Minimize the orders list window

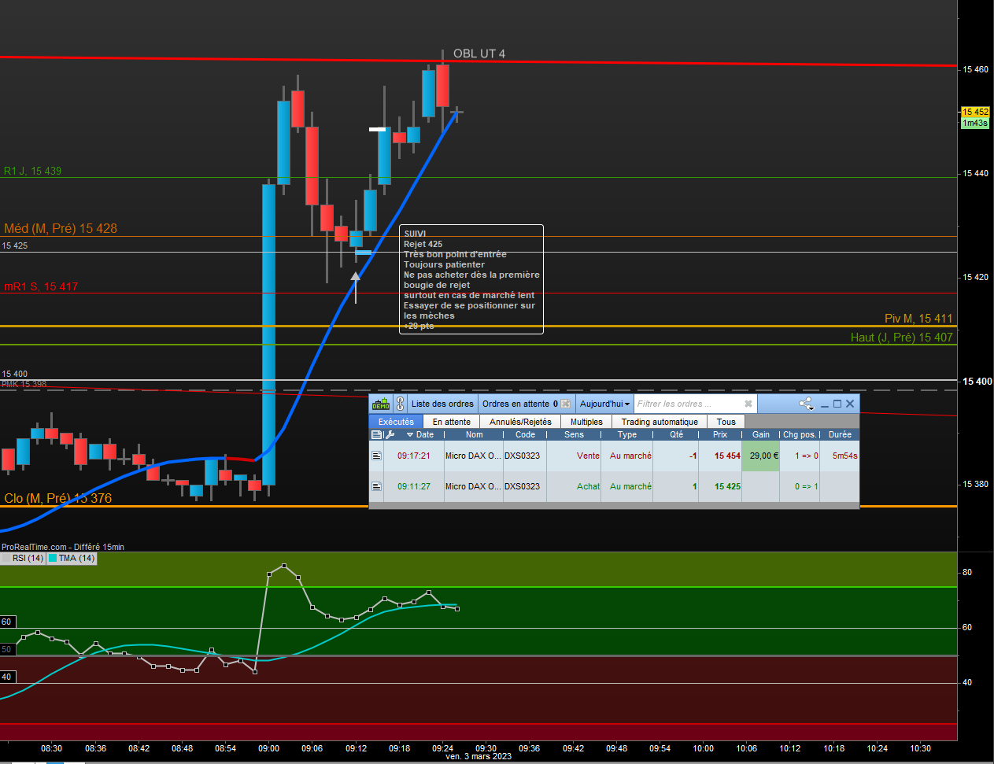coord(825,404)
